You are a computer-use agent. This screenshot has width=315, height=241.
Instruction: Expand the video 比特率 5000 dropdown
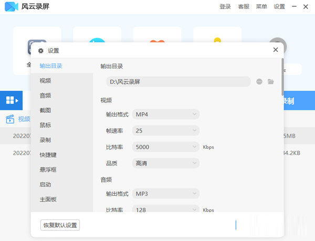coord(166,147)
